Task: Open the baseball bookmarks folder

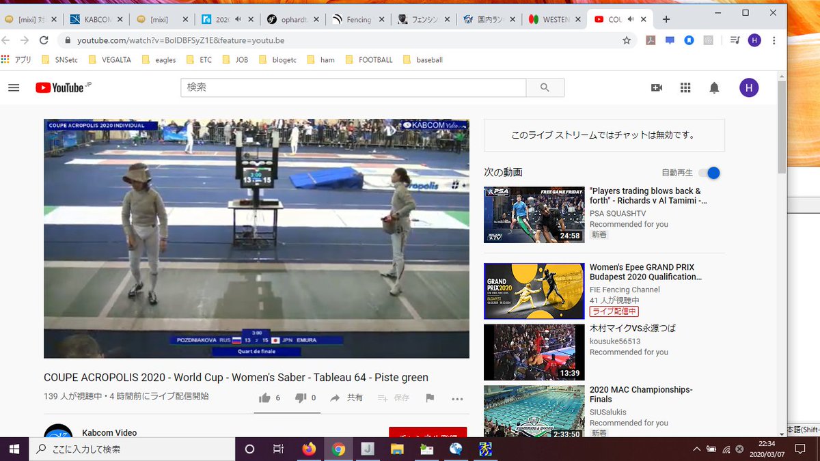Action: pos(423,60)
